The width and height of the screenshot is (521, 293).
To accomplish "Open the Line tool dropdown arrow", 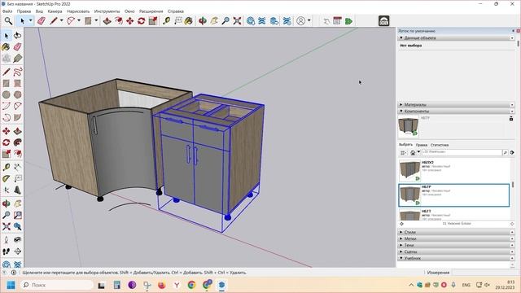I will click(62, 20).
